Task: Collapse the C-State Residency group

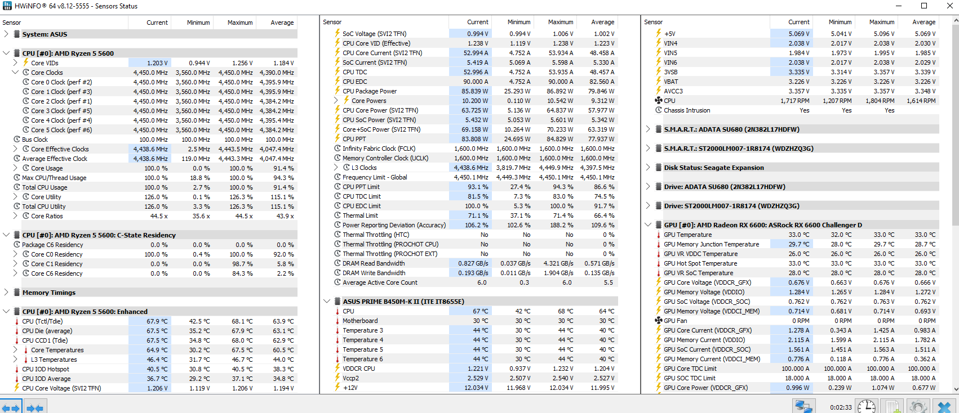Action: (x=6, y=235)
